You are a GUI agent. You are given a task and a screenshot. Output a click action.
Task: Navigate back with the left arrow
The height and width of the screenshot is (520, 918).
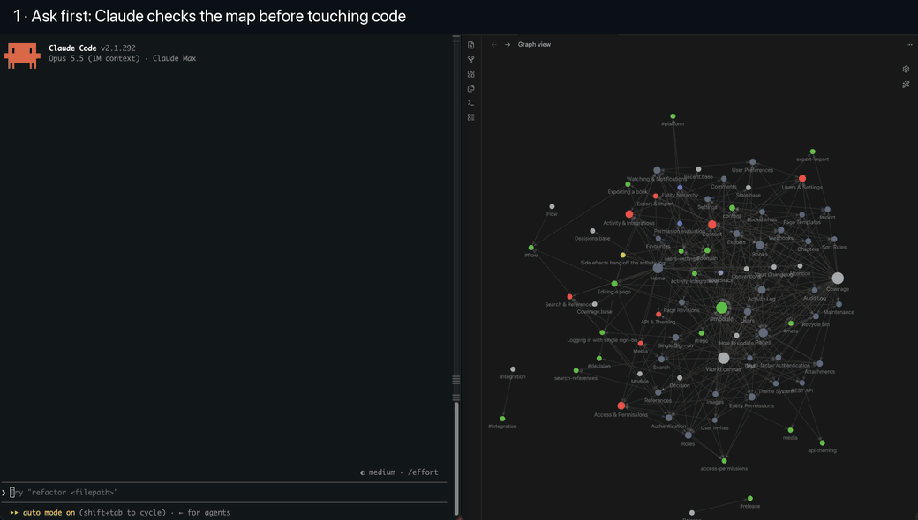click(493, 44)
